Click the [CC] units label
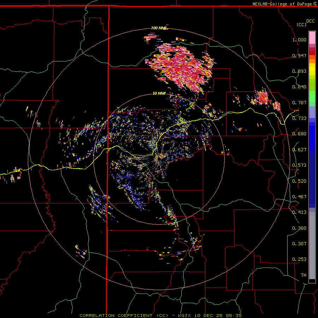This screenshot has height=318, width=318. (301, 24)
